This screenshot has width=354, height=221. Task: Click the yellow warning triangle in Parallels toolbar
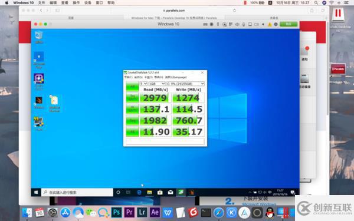pyautogui.click(x=270, y=24)
